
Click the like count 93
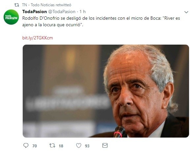coord(87,146)
